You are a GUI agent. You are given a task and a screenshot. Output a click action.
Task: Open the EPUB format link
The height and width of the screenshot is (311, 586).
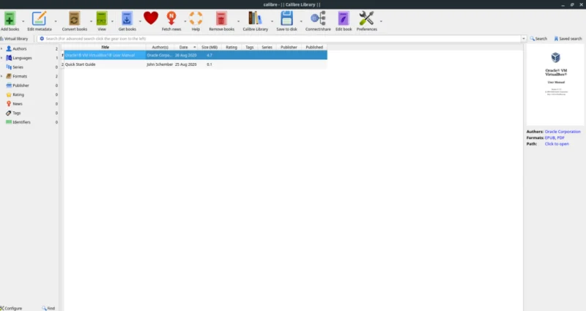click(550, 138)
